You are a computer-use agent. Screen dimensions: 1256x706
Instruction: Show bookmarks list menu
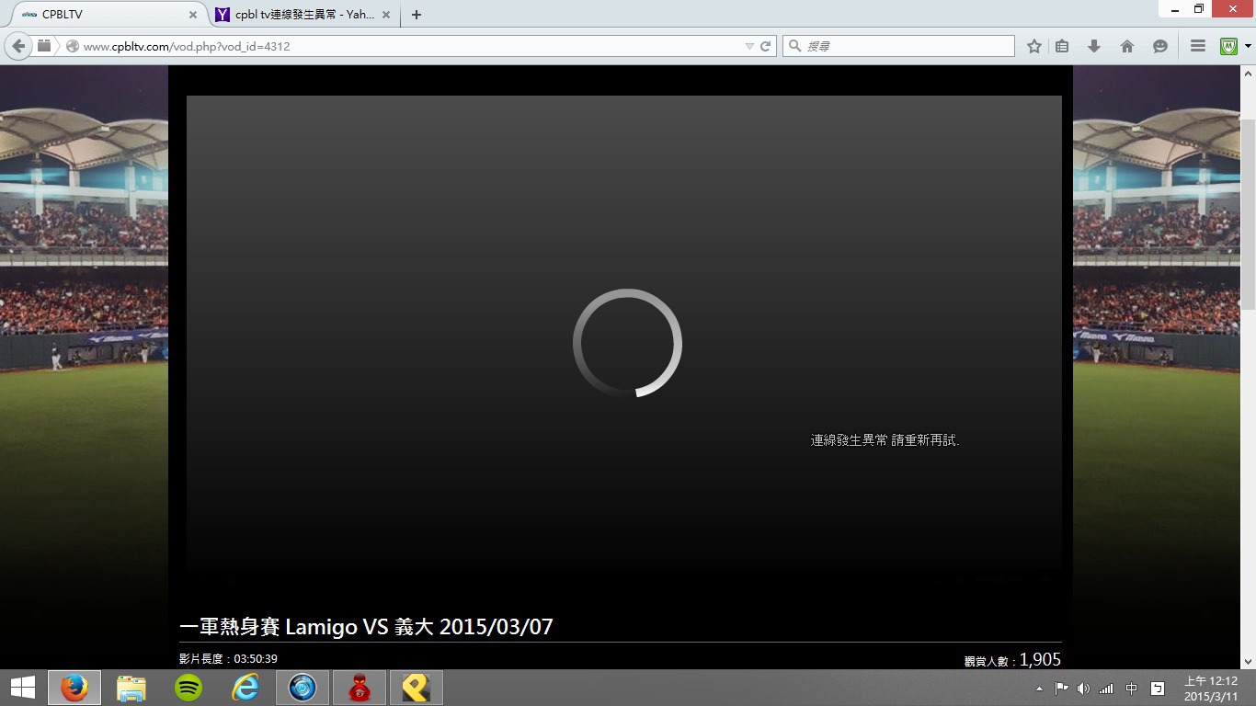click(1062, 46)
